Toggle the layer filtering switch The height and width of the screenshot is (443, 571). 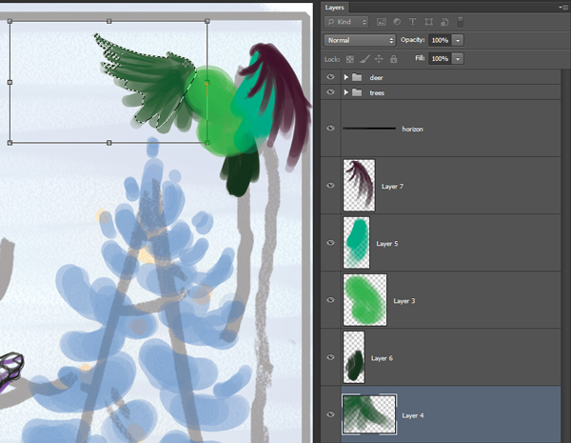coord(461,22)
